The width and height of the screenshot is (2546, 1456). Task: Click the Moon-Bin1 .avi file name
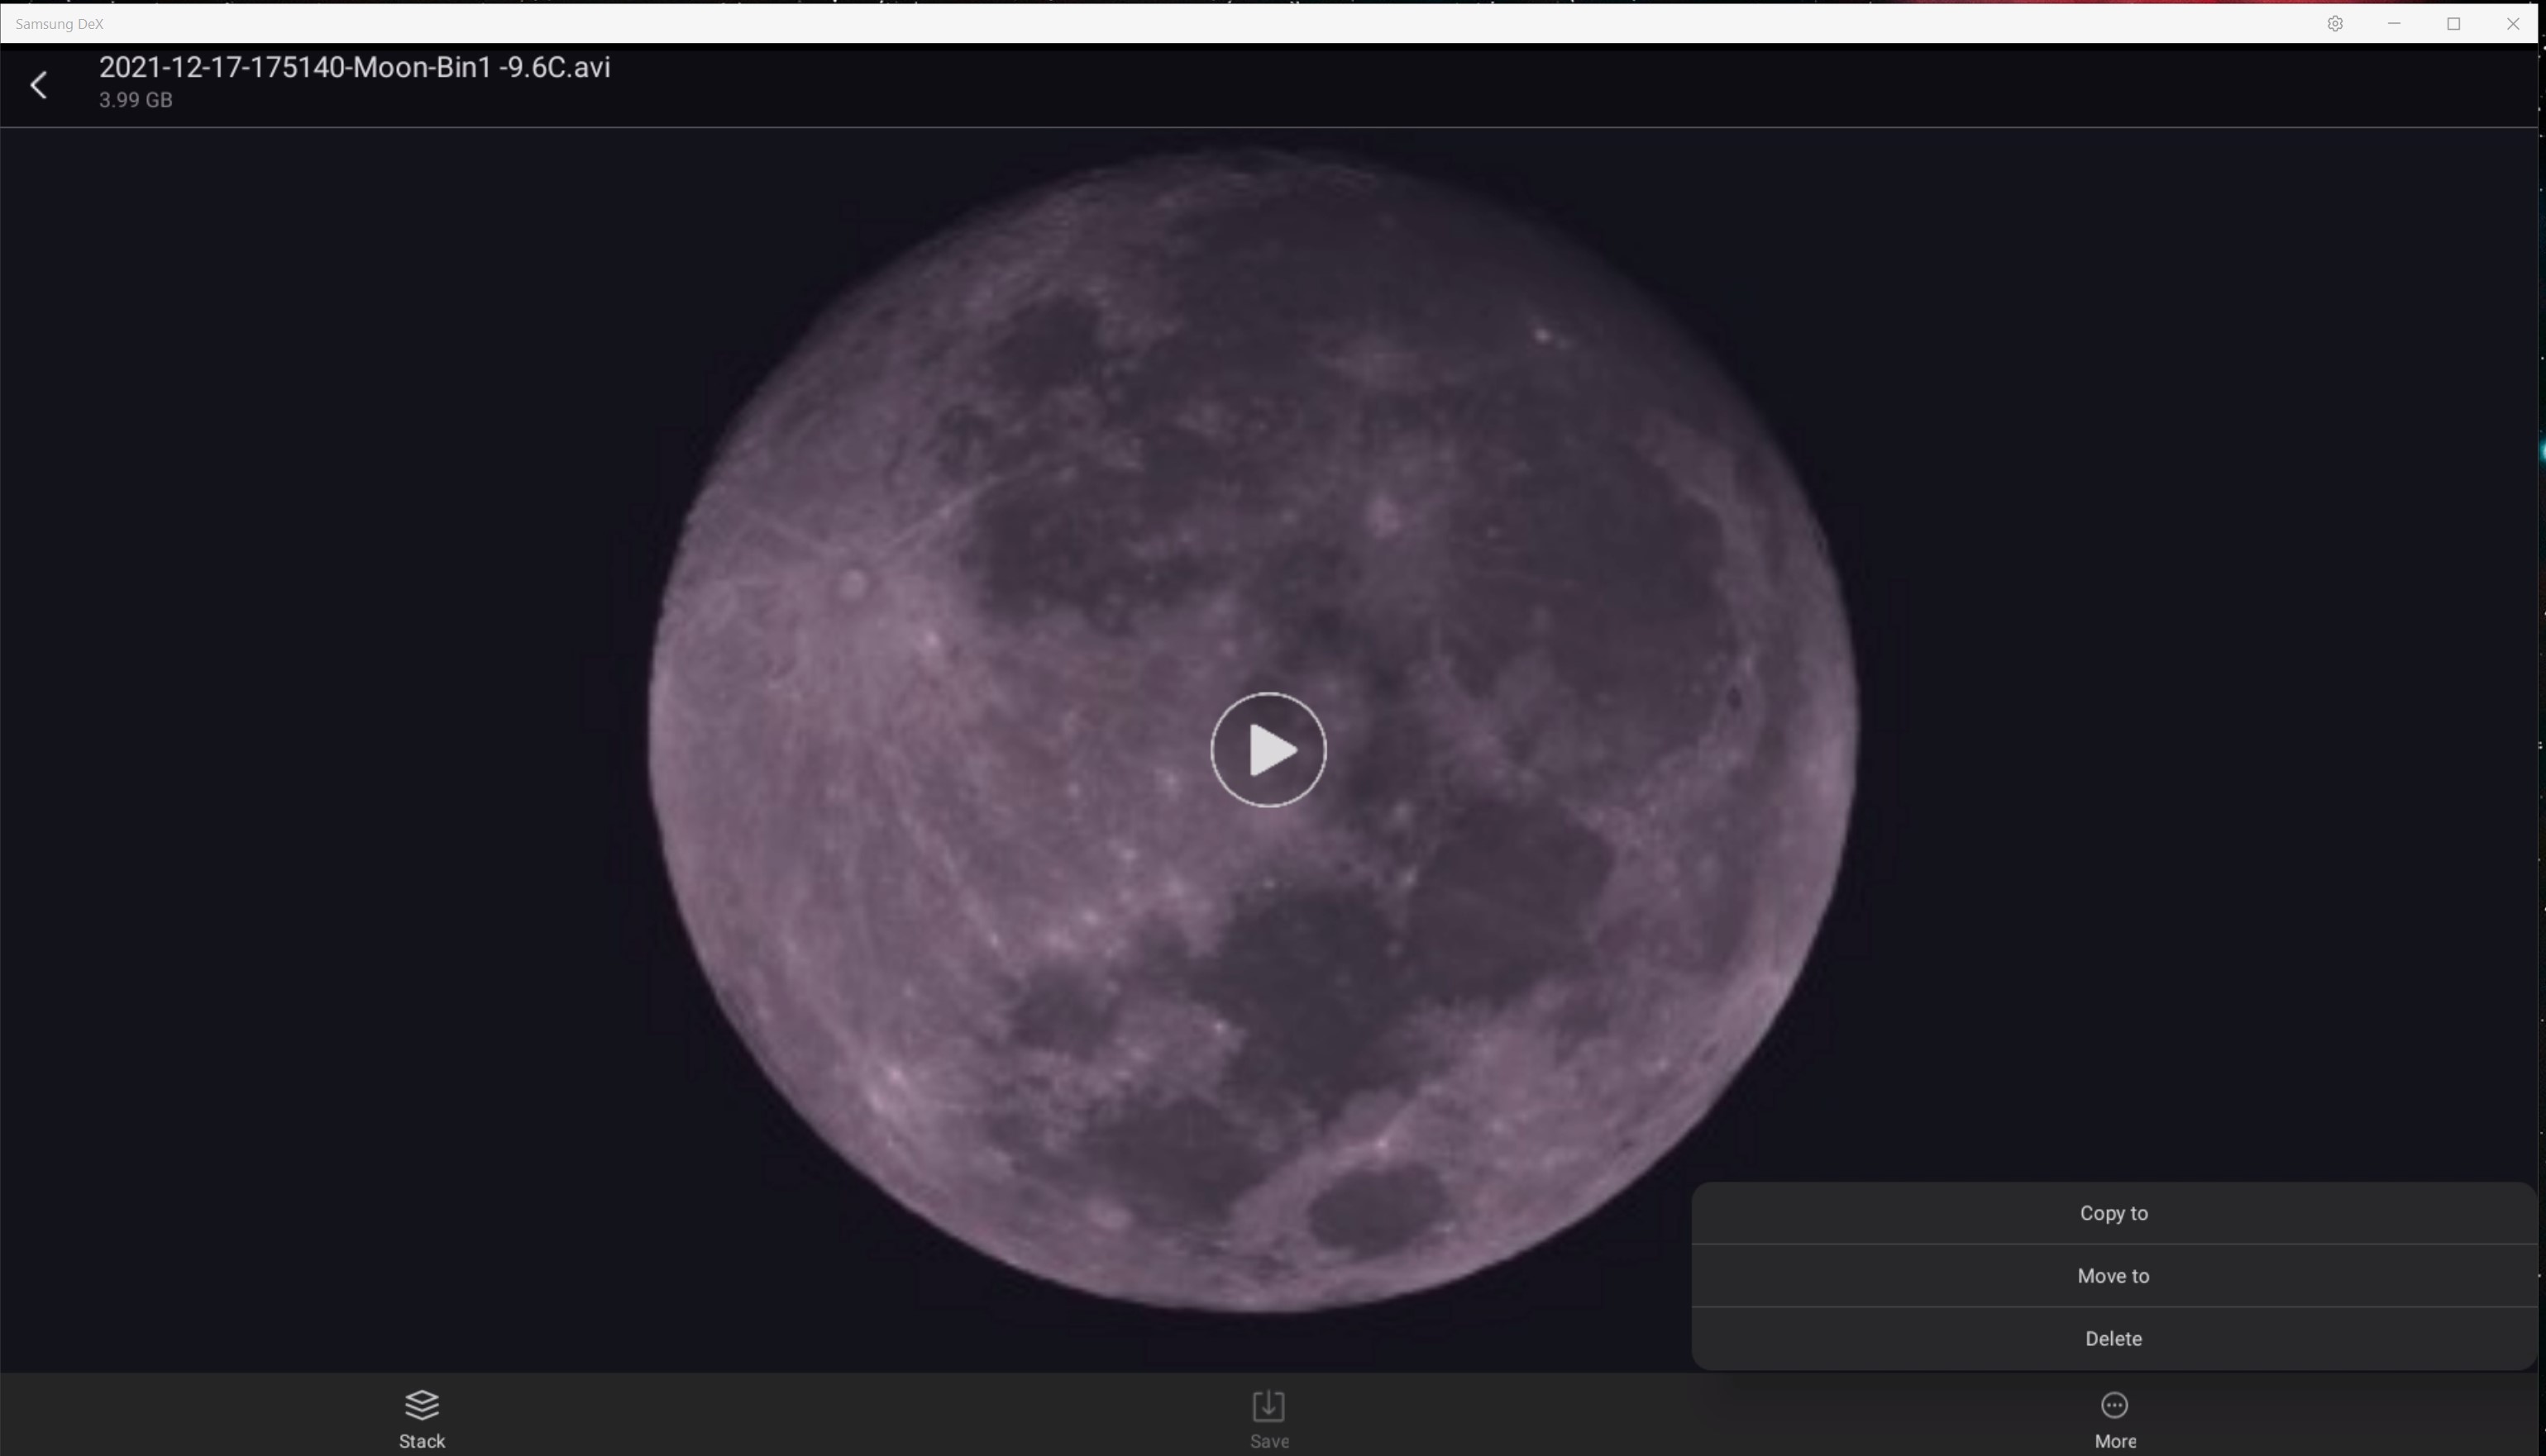tap(354, 67)
